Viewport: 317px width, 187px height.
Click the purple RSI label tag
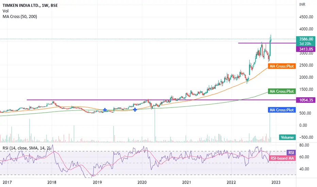click(x=291, y=153)
